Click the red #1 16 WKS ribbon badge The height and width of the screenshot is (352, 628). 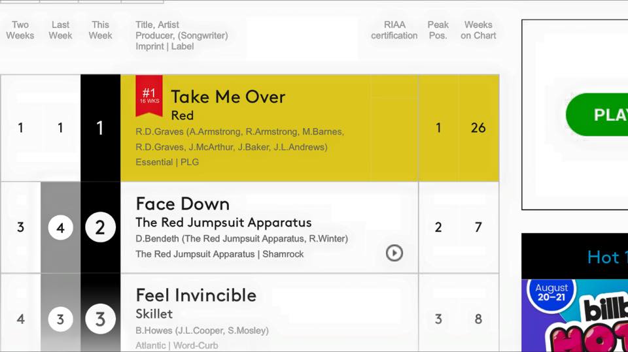(149, 96)
